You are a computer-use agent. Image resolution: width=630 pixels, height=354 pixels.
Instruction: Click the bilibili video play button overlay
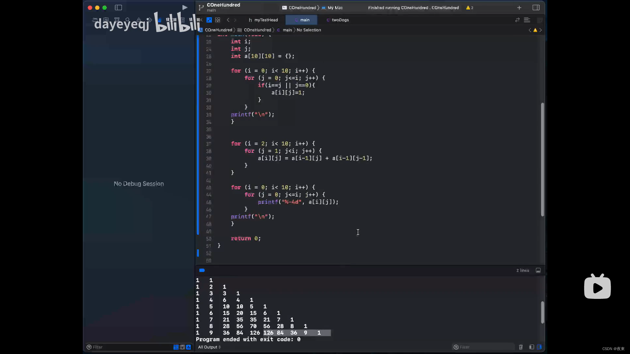point(598,286)
